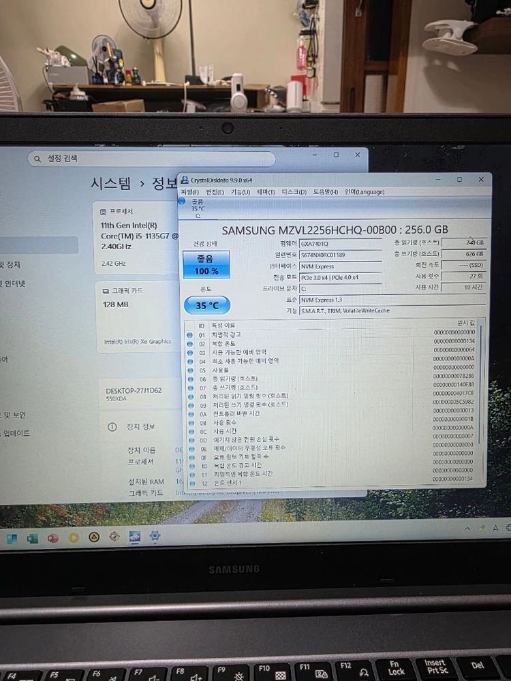The width and height of the screenshot is (511, 681).
Task: Open the 기능(U) menu
Action: [x=241, y=192]
